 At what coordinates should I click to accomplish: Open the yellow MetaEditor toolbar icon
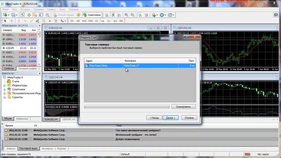click(x=79, y=15)
